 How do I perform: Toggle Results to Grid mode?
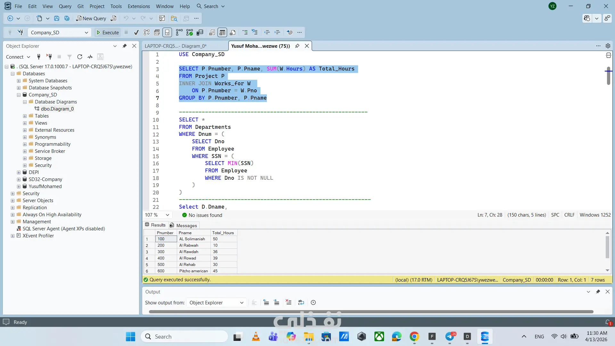click(222, 32)
